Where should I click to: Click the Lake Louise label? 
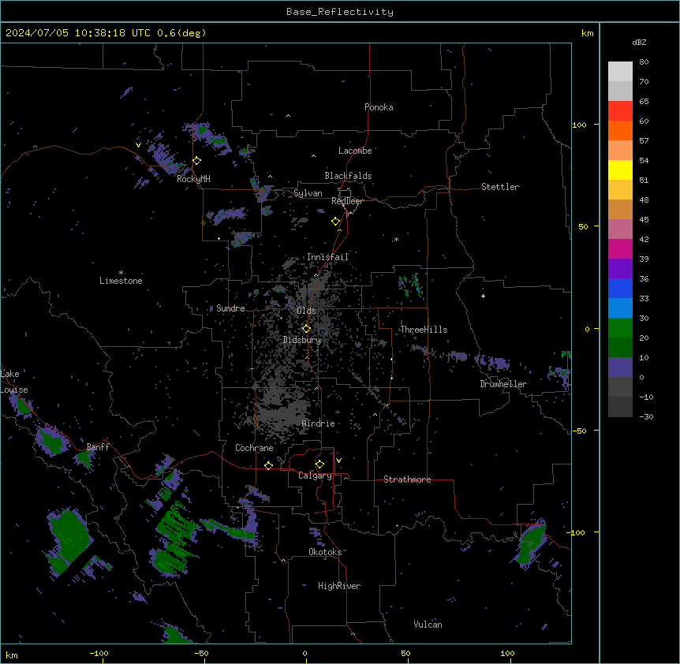tap(14, 382)
